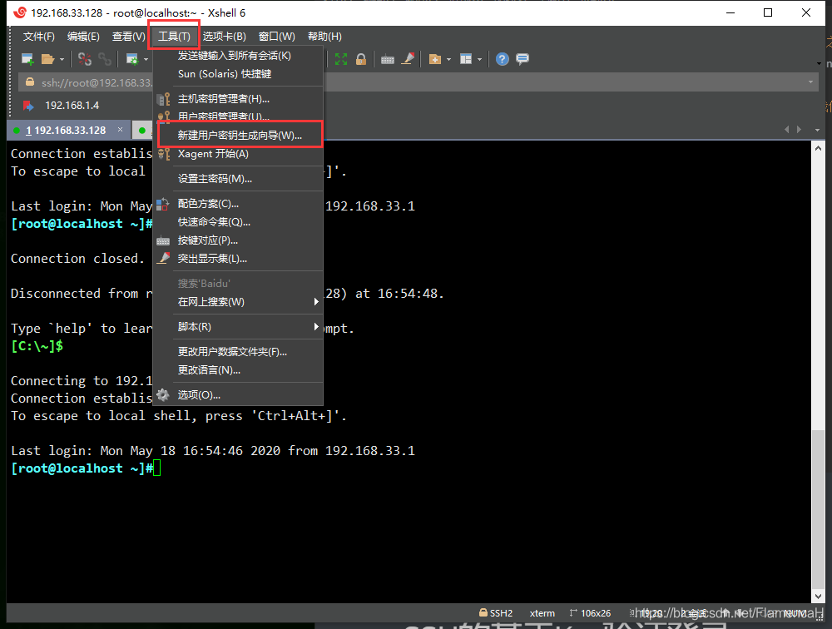This screenshot has width=832, height=629.
Task: Choose 新建用户密钥生成向导(W)... menu item
Action: point(240,136)
